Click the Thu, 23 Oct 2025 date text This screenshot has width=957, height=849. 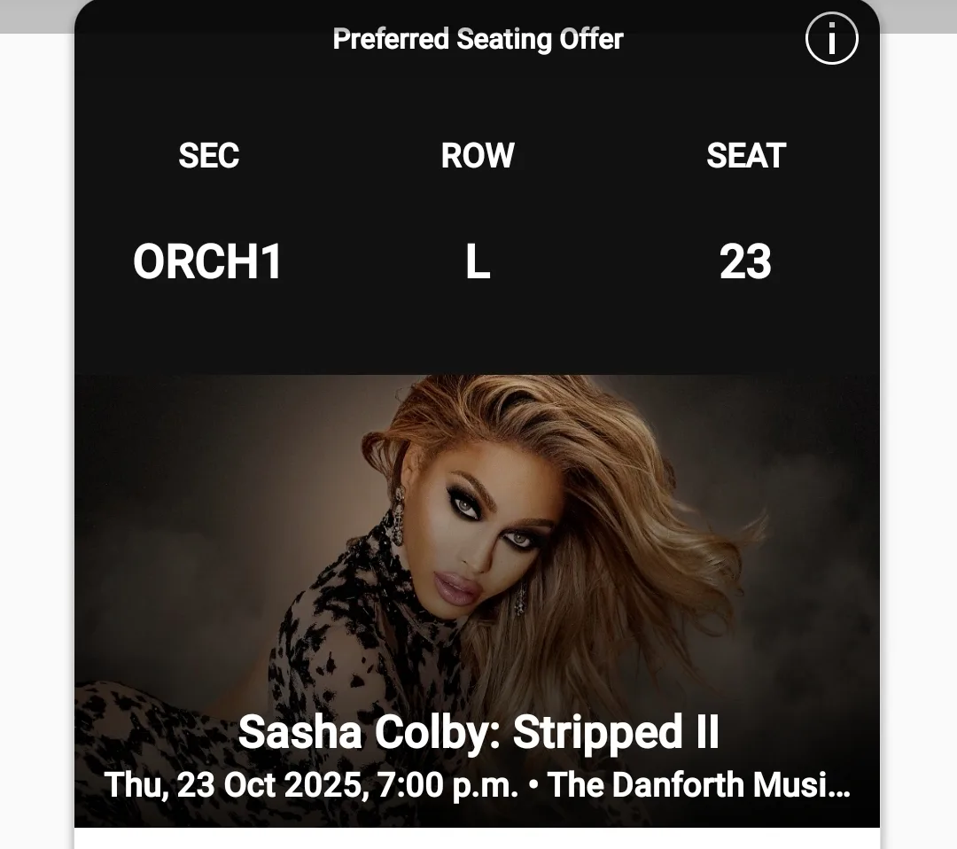(x=236, y=785)
